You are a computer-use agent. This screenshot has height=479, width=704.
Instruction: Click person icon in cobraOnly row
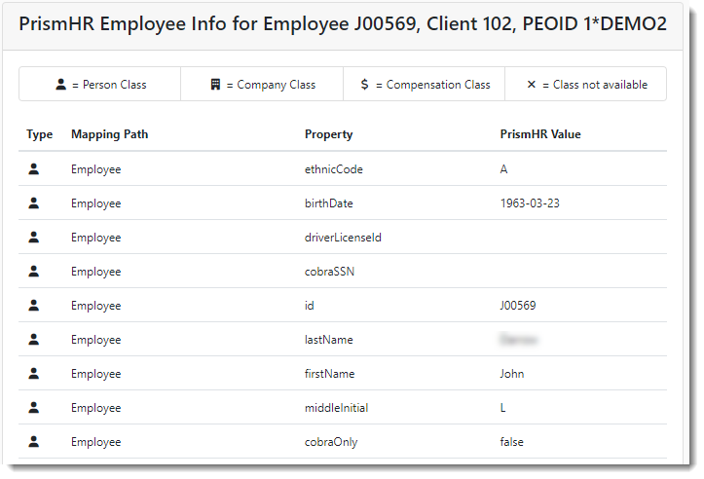coord(34,442)
